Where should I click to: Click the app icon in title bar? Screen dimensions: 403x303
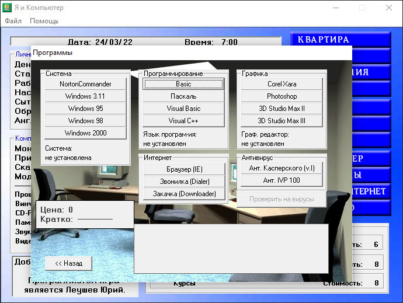pos(8,8)
